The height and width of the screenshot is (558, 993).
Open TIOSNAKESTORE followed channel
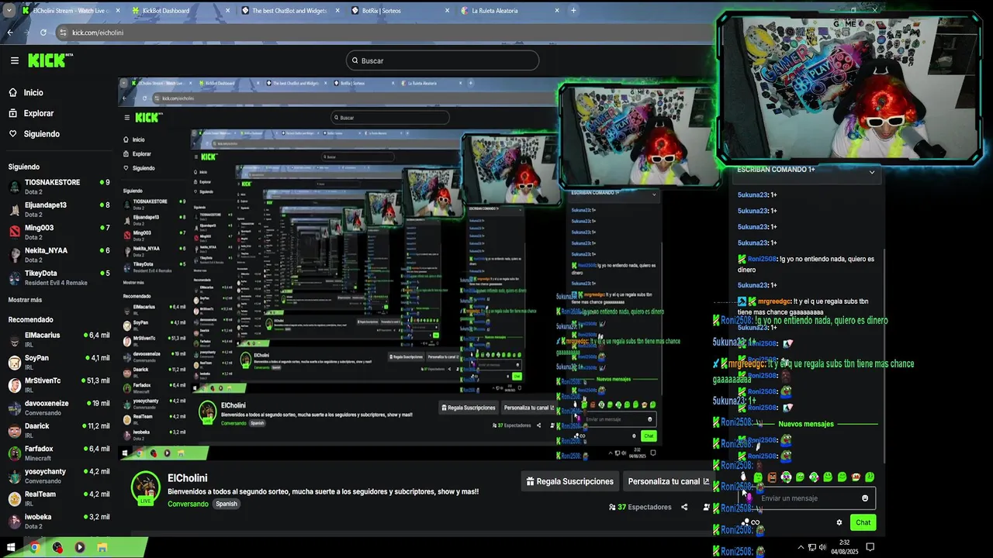(x=58, y=186)
